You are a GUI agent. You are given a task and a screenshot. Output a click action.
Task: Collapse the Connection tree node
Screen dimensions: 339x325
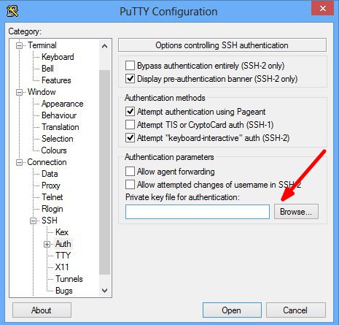(19, 162)
